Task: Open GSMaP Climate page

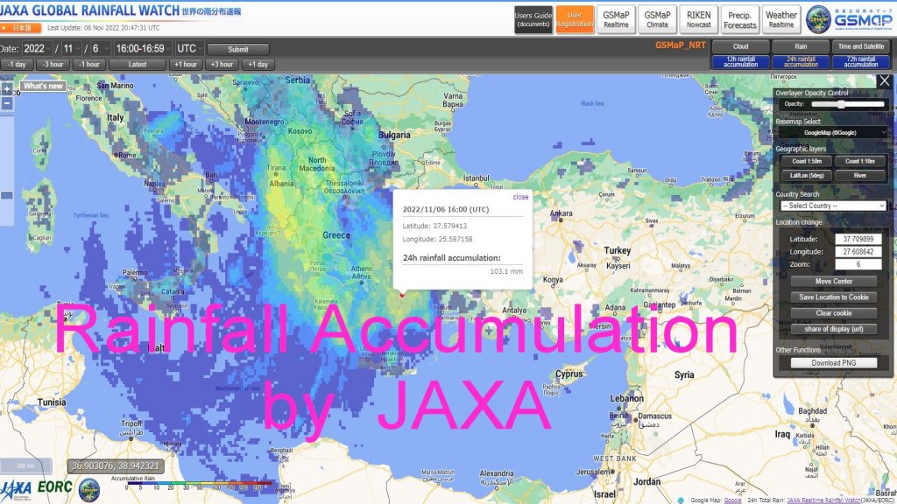Action: click(x=657, y=19)
